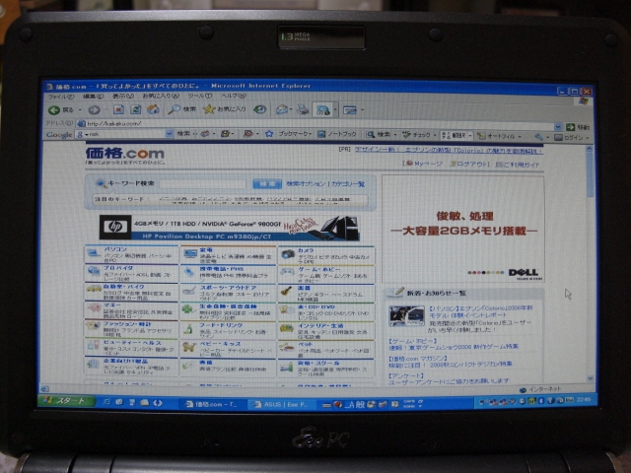Click the Windows スタート button
Viewport: 631px width, 473px height.
pyautogui.click(x=67, y=401)
